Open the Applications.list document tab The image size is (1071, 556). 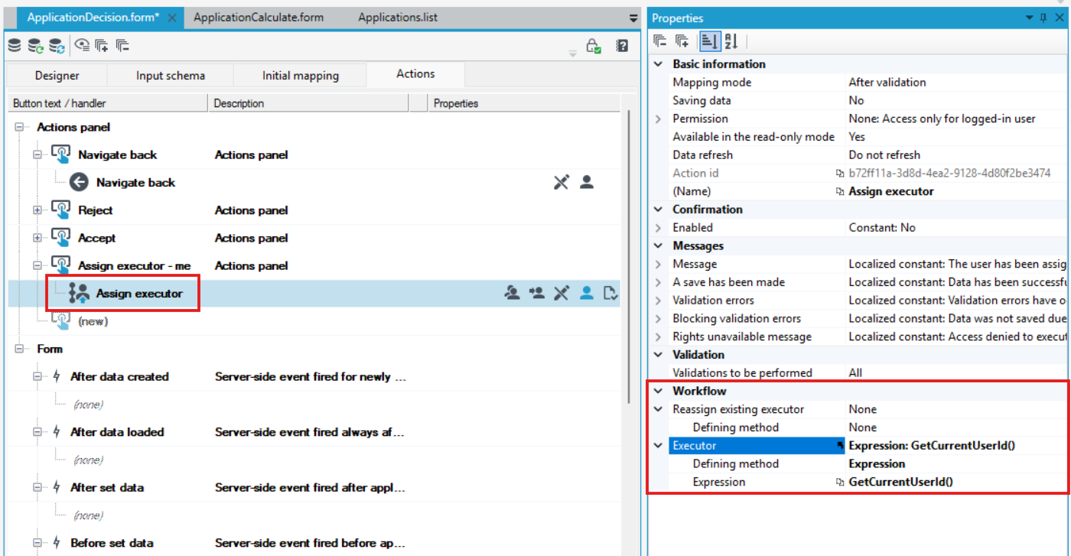coord(398,18)
